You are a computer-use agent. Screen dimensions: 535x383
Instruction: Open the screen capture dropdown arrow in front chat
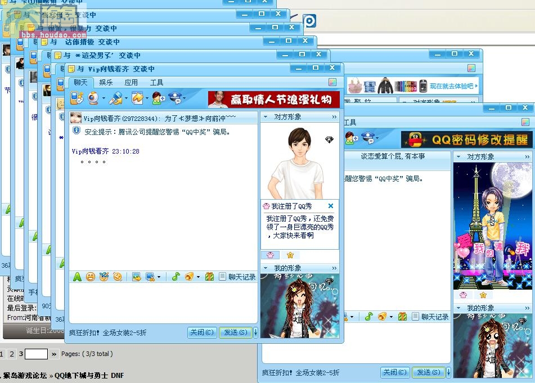coord(159,277)
